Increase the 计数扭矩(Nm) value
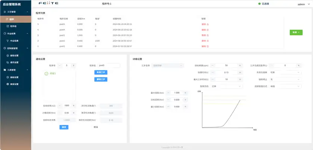Screen dimensions: 313x150 click(73, 113)
